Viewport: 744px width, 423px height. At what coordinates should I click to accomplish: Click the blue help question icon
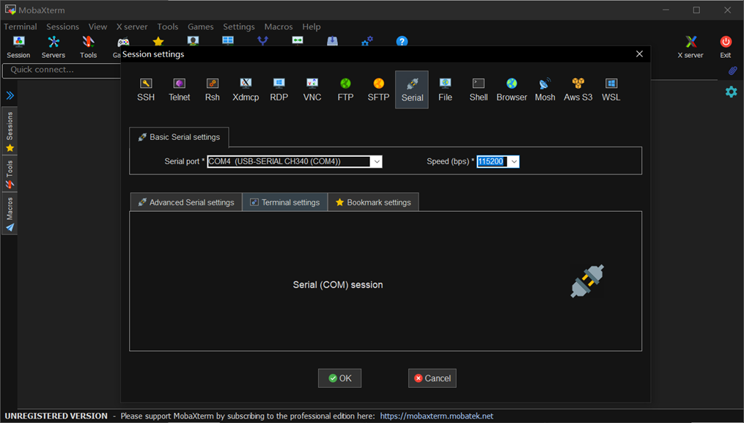pyautogui.click(x=402, y=41)
